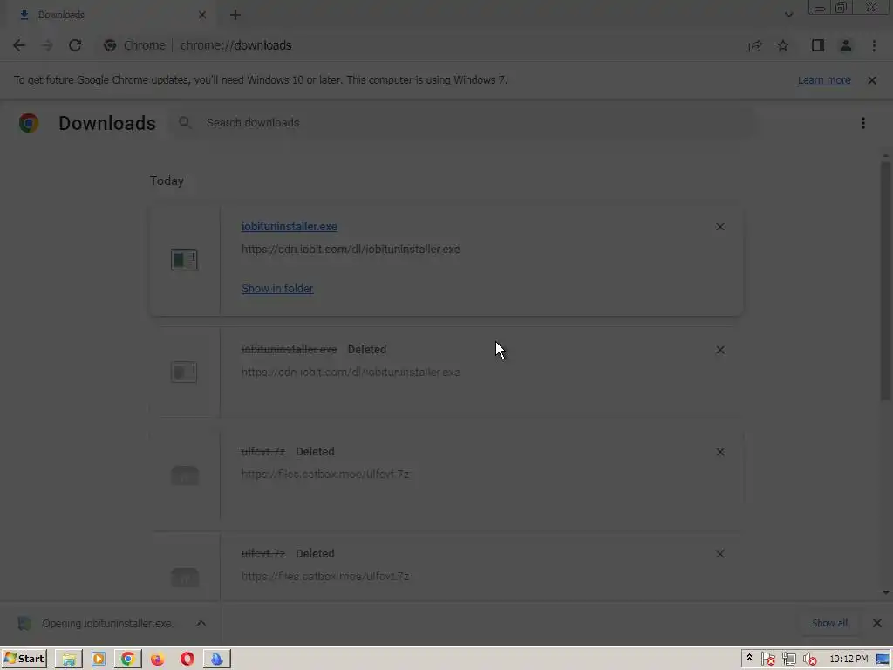Click file icon of first deleted ulfcvt.7z
The height and width of the screenshot is (670, 893).
click(185, 475)
